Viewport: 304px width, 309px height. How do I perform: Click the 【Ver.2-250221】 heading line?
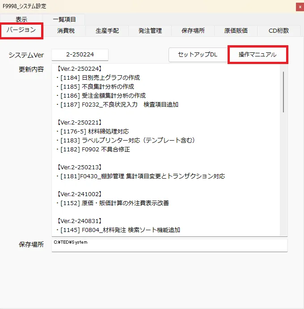point(79,123)
